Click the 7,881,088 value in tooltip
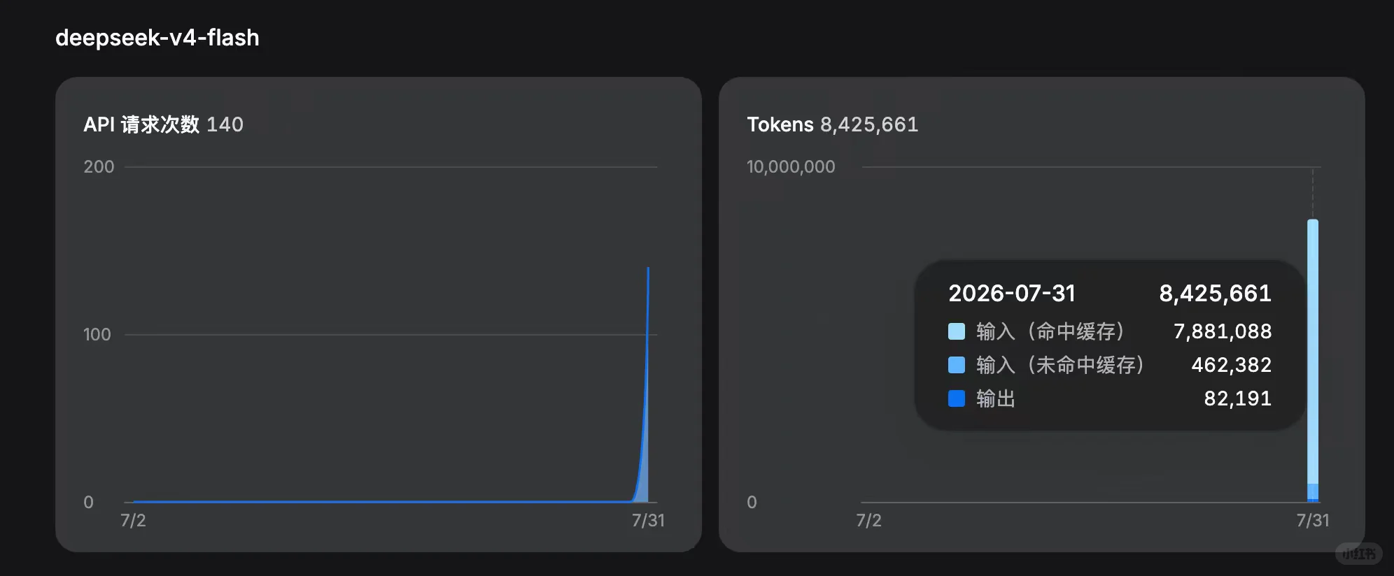This screenshot has width=1394, height=576. tap(1223, 331)
